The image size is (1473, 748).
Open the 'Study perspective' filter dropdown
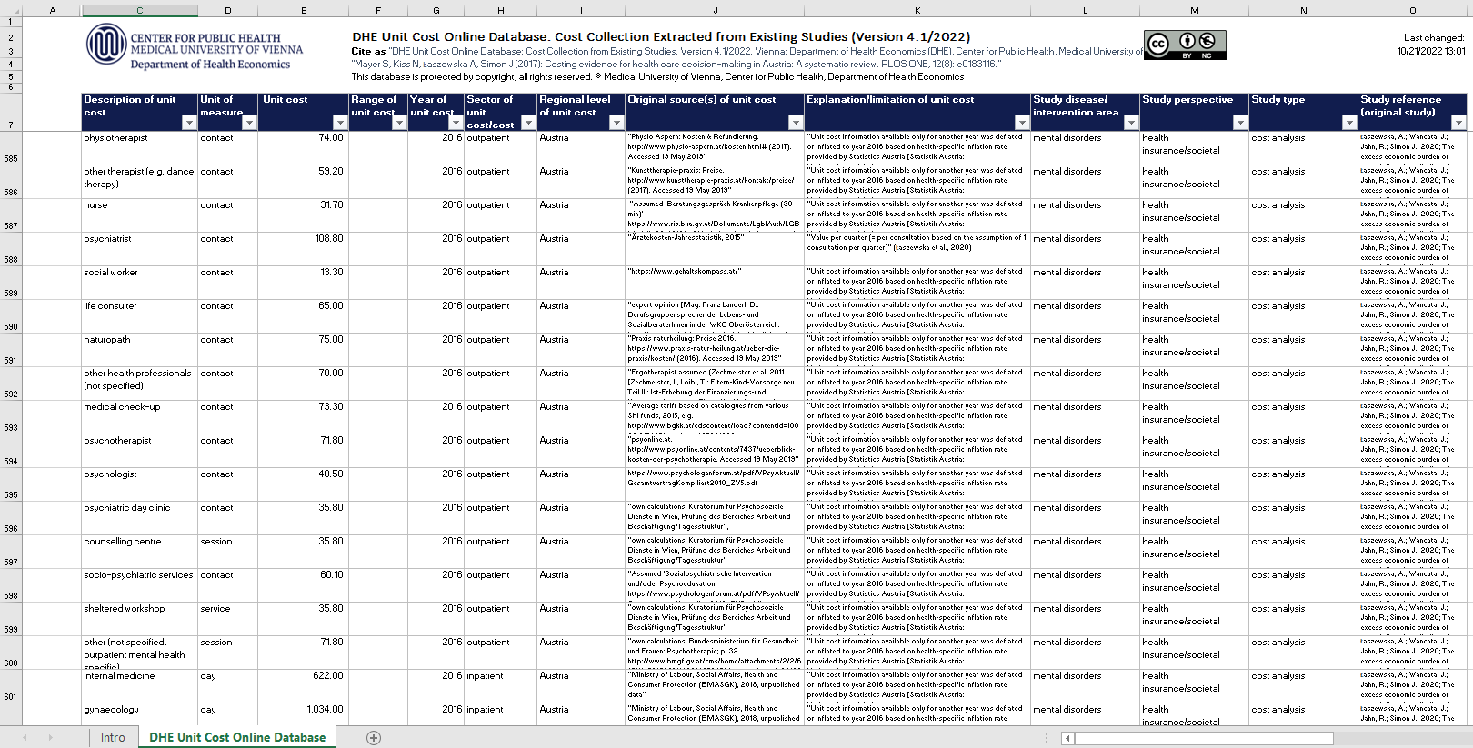tap(1239, 123)
